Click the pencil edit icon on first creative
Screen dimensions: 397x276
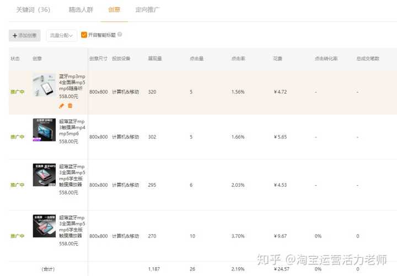coord(62,106)
